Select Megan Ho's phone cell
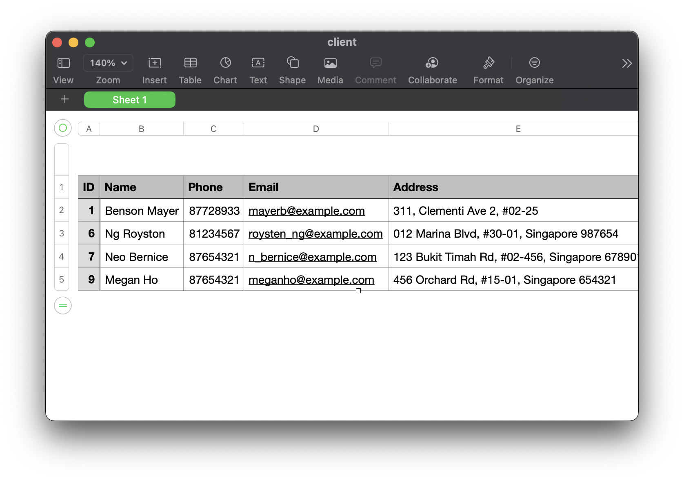The width and height of the screenshot is (684, 481). pyautogui.click(x=213, y=279)
